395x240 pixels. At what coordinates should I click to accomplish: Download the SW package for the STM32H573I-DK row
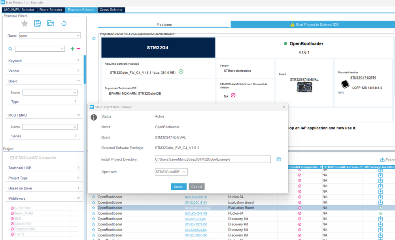pos(380,219)
